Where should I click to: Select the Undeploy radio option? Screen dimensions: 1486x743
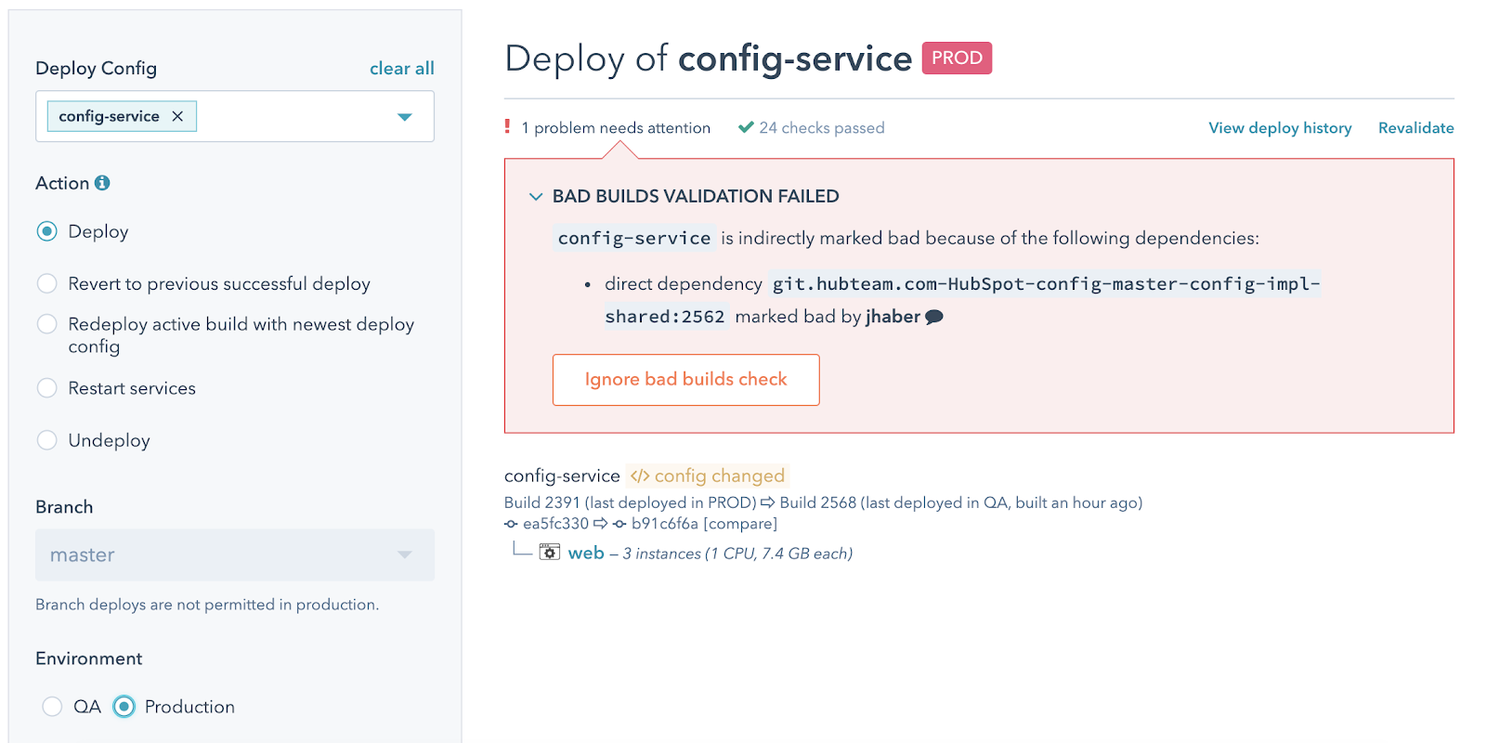click(x=46, y=440)
